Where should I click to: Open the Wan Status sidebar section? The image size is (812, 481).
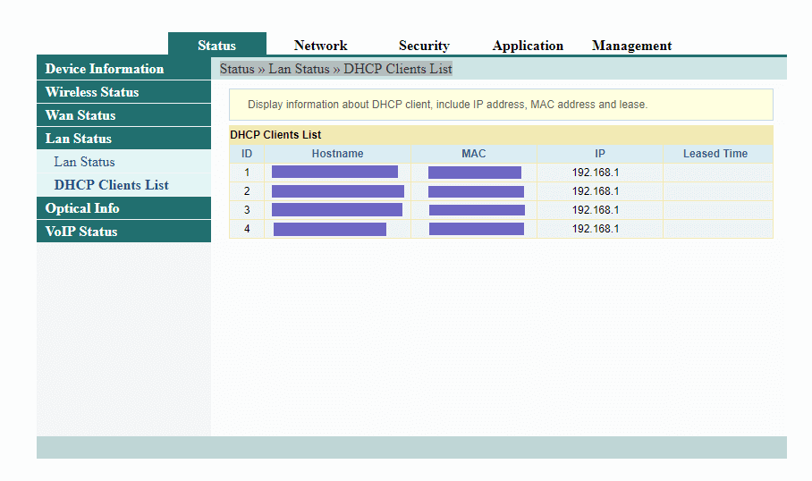[80, 115]
